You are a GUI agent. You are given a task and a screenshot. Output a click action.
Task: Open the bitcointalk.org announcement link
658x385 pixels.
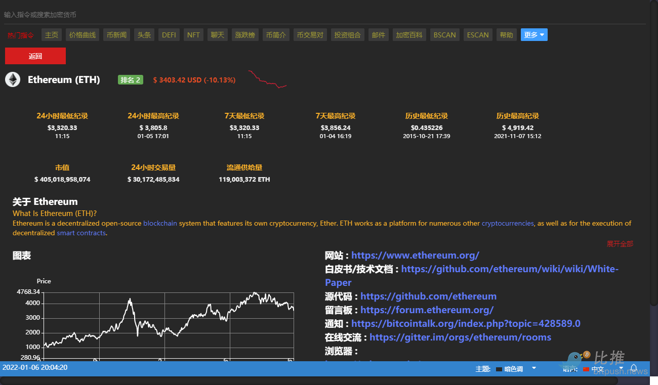(466, 324)
